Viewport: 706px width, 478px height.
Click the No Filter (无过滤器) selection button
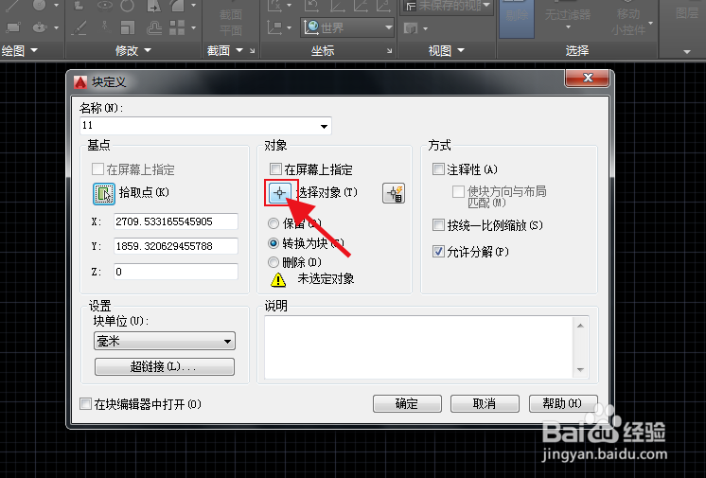(x=567, y=15)
